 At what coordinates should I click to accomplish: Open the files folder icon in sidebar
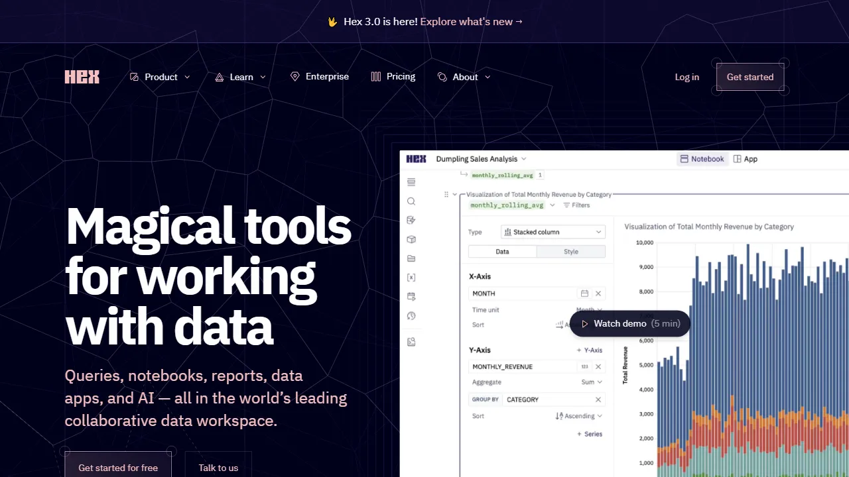tap(411, 258)
